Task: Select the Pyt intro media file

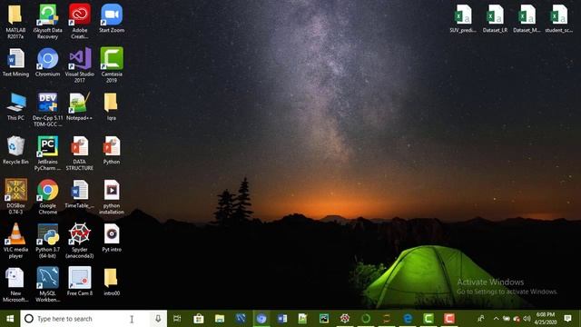Action: click(112, 234)
